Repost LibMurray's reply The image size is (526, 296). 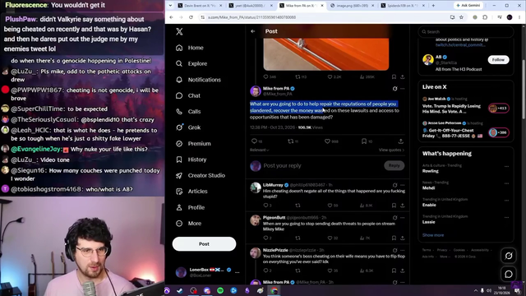pos(298,206)
